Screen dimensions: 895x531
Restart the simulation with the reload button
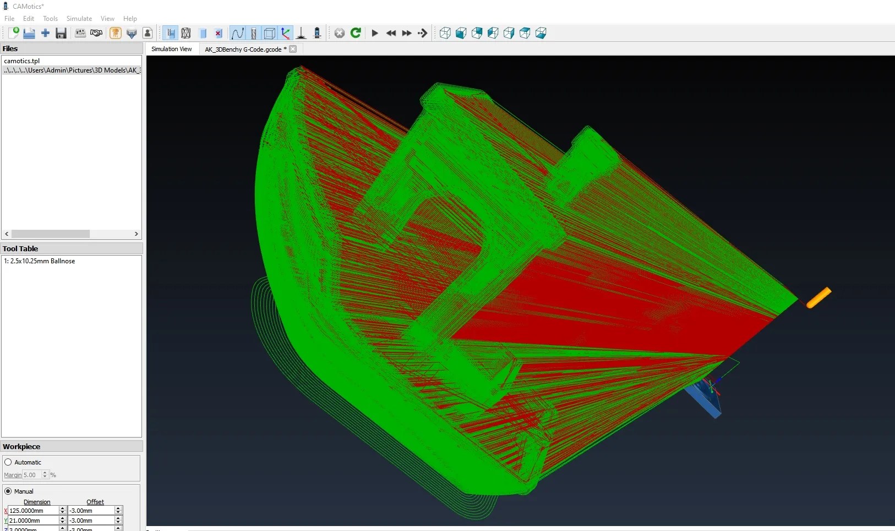(x=356, y=33)
